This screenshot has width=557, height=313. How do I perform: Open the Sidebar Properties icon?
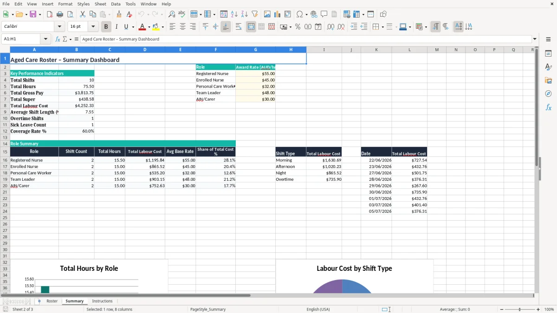(x=548, y=53)
